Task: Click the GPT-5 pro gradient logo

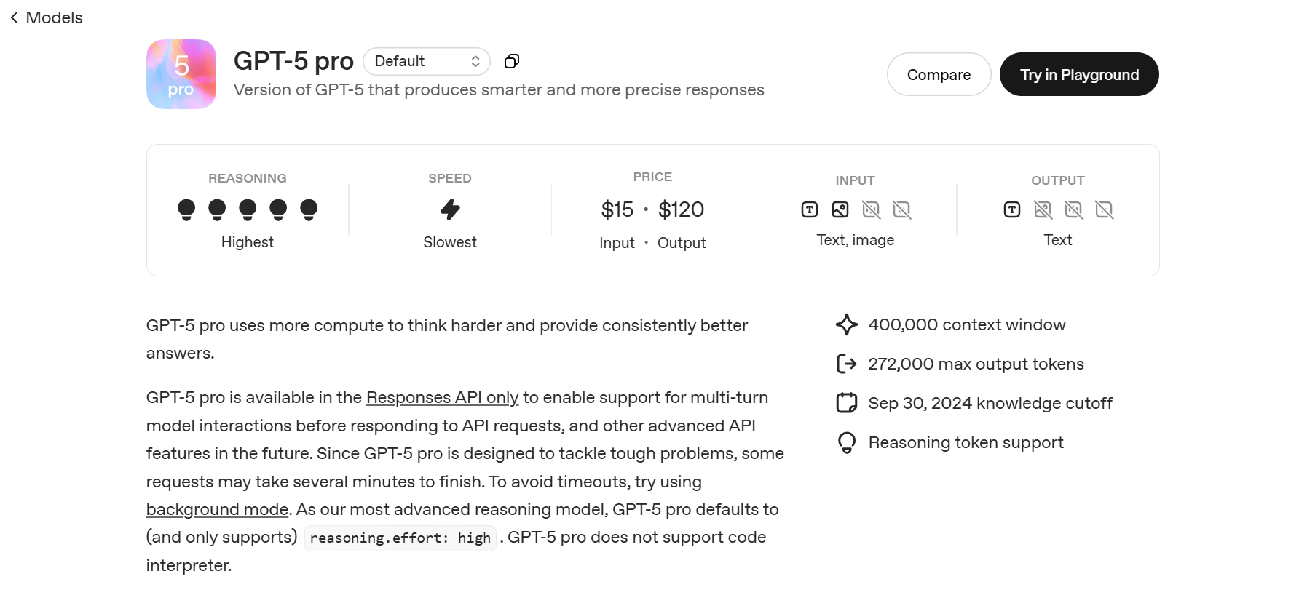Action: [181, 74]
